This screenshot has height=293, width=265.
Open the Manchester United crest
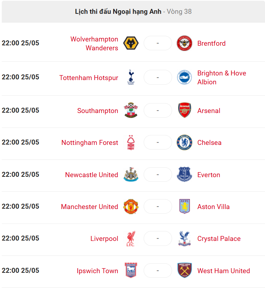tap(131, 207)
